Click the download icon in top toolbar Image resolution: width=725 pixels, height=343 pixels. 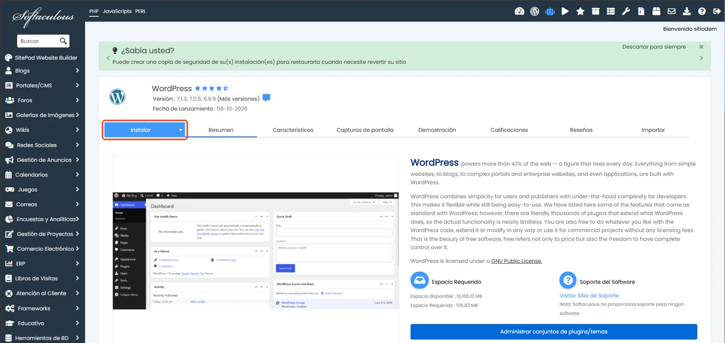(687, 11)
